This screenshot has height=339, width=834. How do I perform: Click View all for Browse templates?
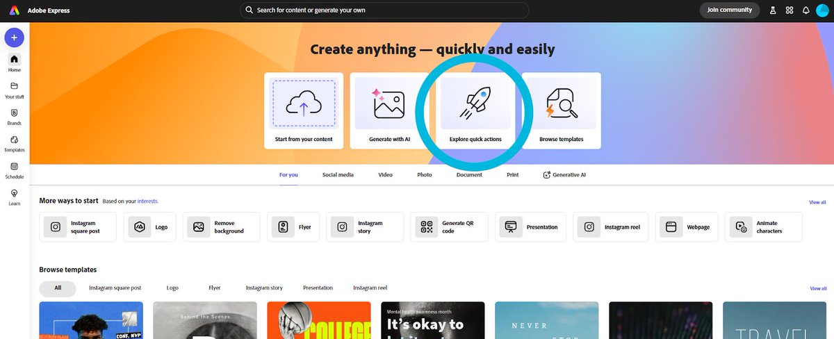coord(818,288)
